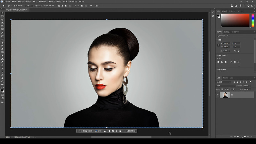Open the layer filter kind dropdown

coord(224,82)
